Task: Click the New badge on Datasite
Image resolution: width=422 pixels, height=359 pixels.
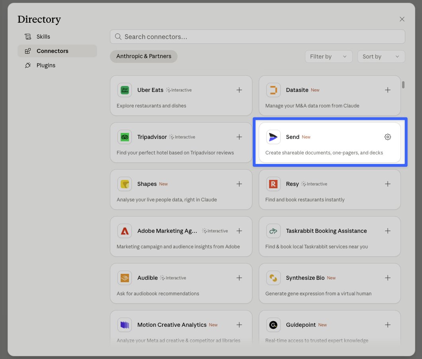Action: (315, 90)
